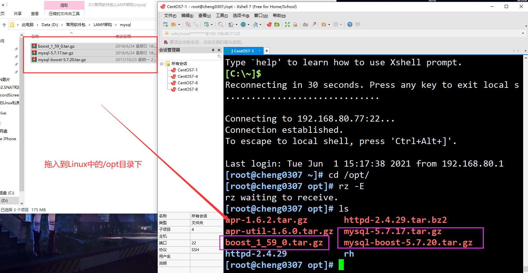Expand the font dropdown arrow
Viewport: 528px width, 273px height.
[260, 24]
